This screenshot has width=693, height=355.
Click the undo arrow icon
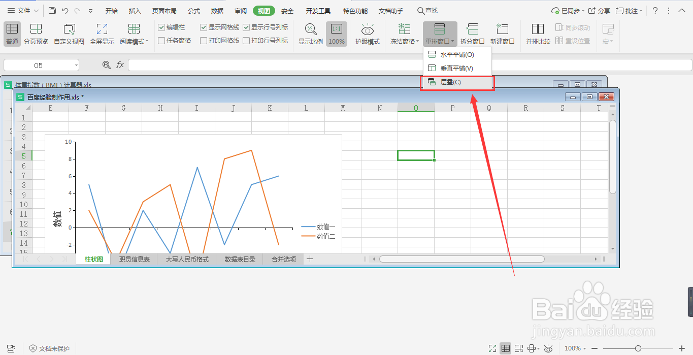(x=65, y=11)
